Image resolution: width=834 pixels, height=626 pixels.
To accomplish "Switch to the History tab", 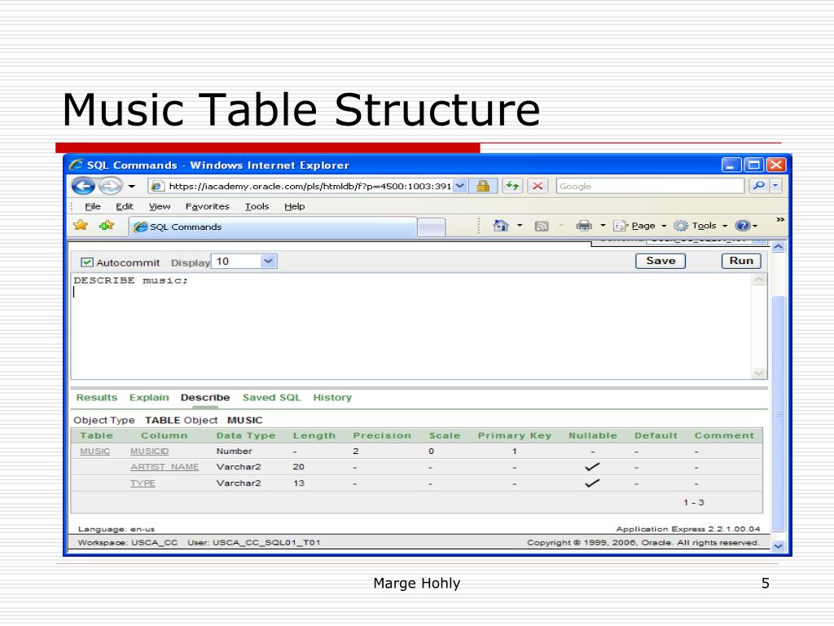I will [332, 398].
